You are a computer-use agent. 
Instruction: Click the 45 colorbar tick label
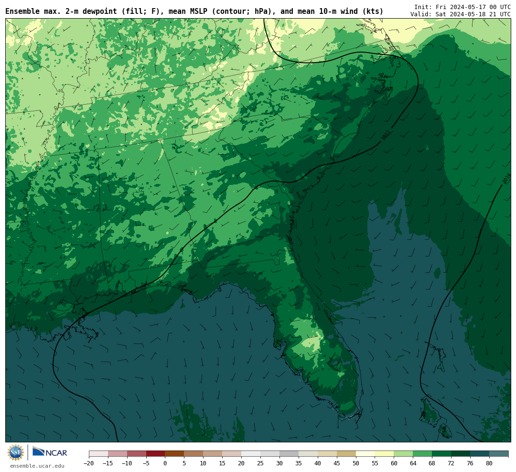337,463
